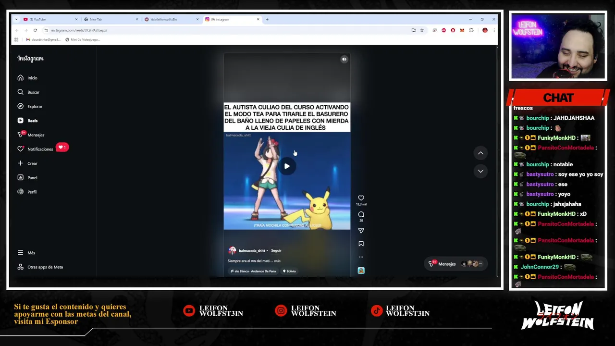Open Chrome extensions puzzle icon
Viewport: 615px width, 346px height.
click(x=471, y=30)
